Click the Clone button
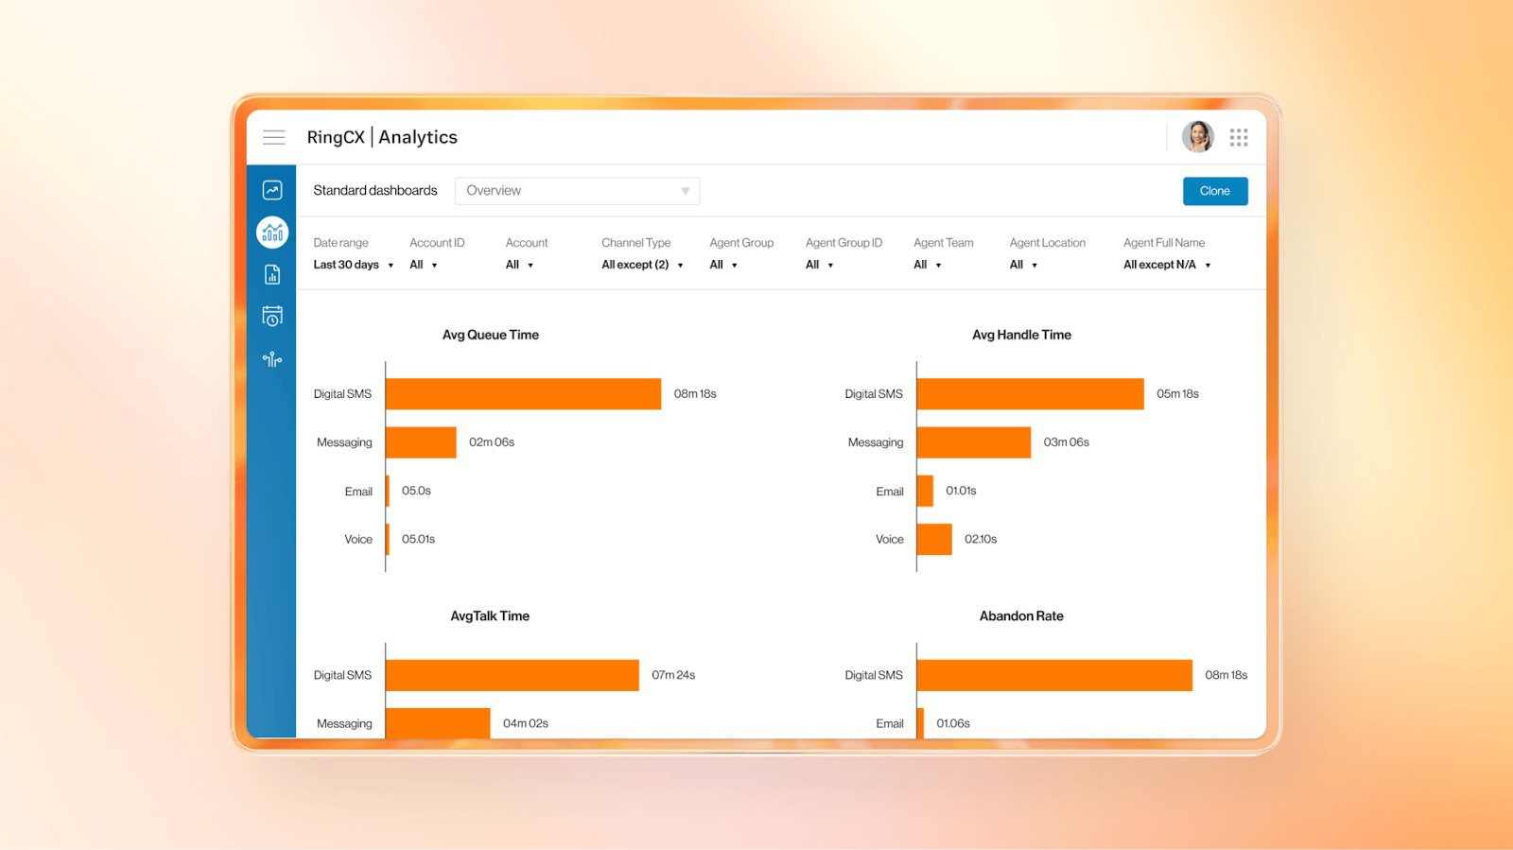 pos(1215,191)
